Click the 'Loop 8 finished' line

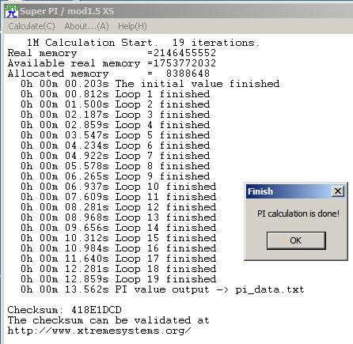click(116, 166)
